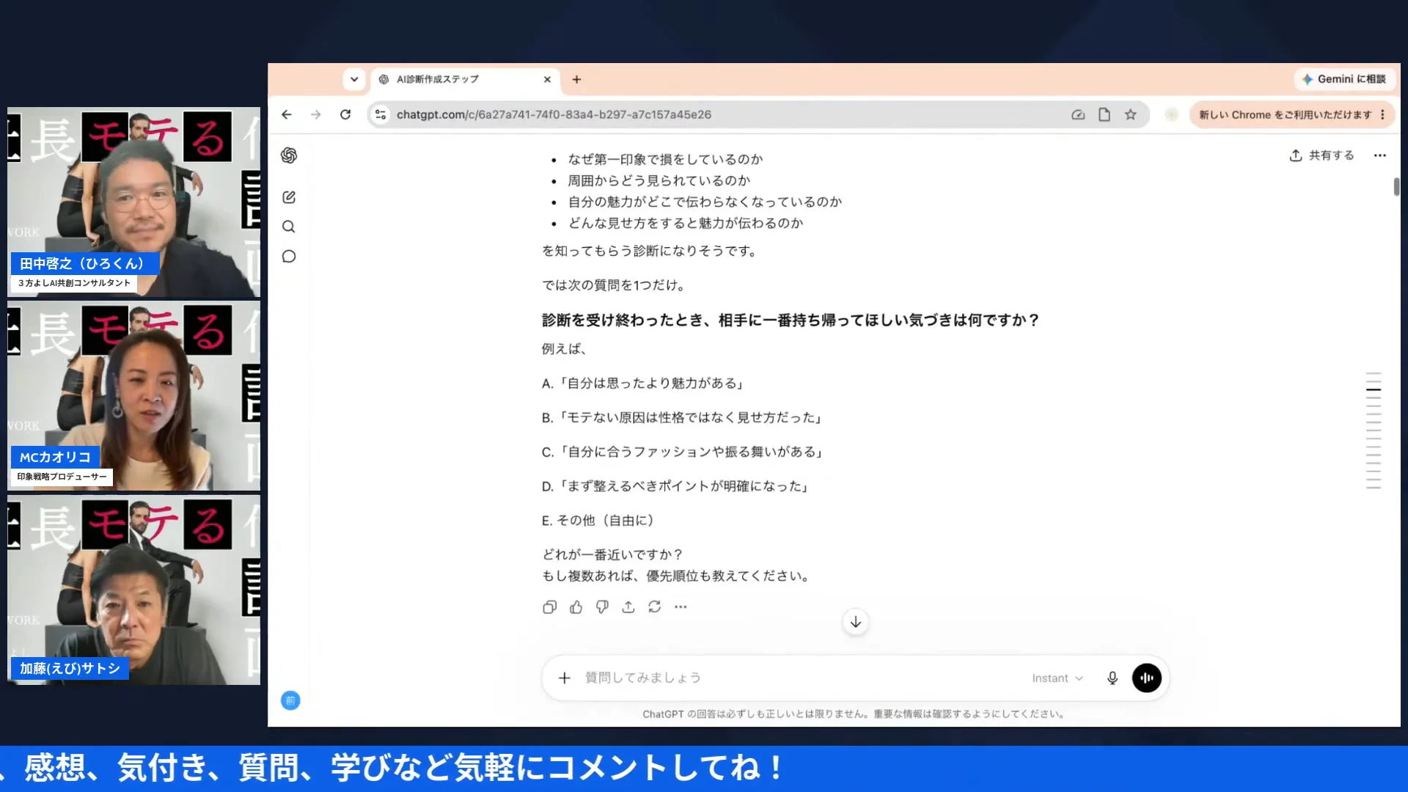Image resolution: width=1408 pixels, height=792 pixels.
Task: Click the text どれが一番近いですか？
Action: click(612, 555)
